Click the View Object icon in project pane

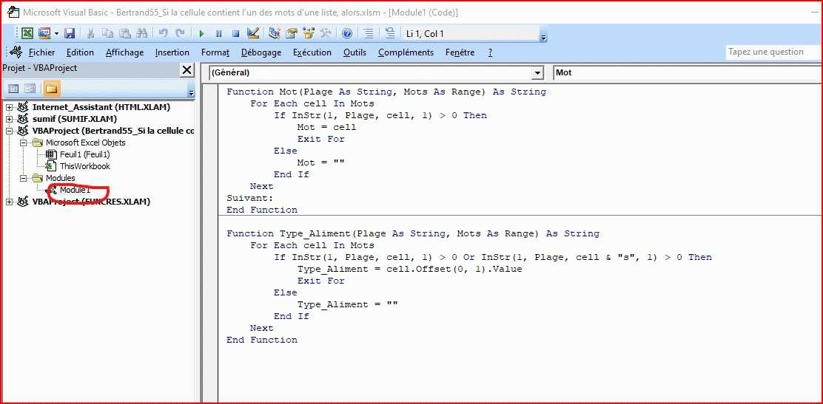pyautogui.click(x=30, y=89)
